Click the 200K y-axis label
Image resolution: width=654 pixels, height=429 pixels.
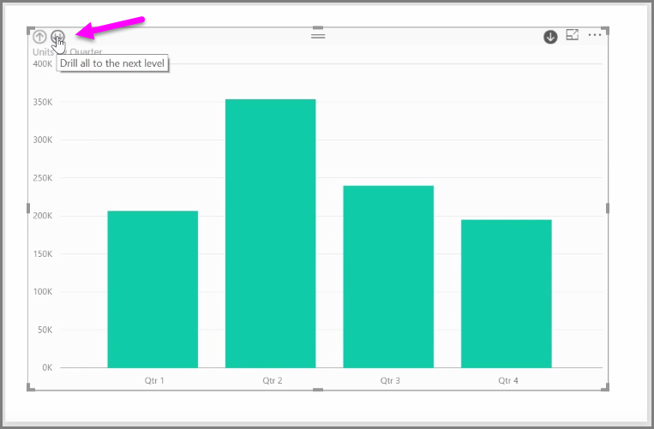point(43,216)
